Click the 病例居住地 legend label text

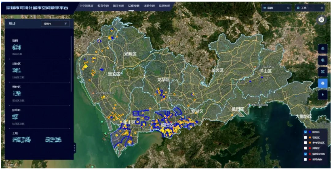[x=318, y=154]
